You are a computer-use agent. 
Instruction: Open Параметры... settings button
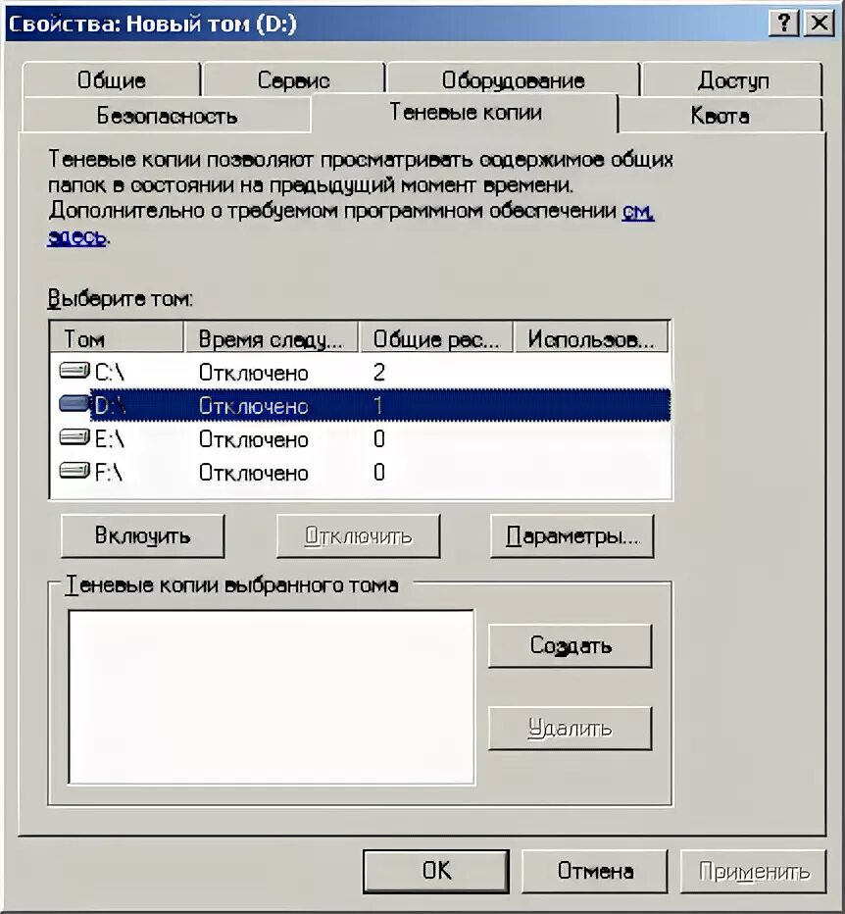(x=572, y=535)
